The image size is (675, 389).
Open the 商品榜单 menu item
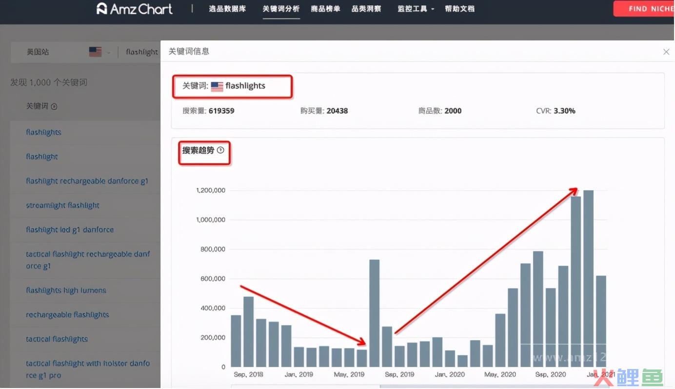(325, 9)
